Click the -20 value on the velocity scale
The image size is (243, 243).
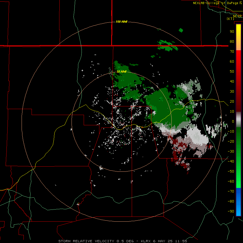231,141
